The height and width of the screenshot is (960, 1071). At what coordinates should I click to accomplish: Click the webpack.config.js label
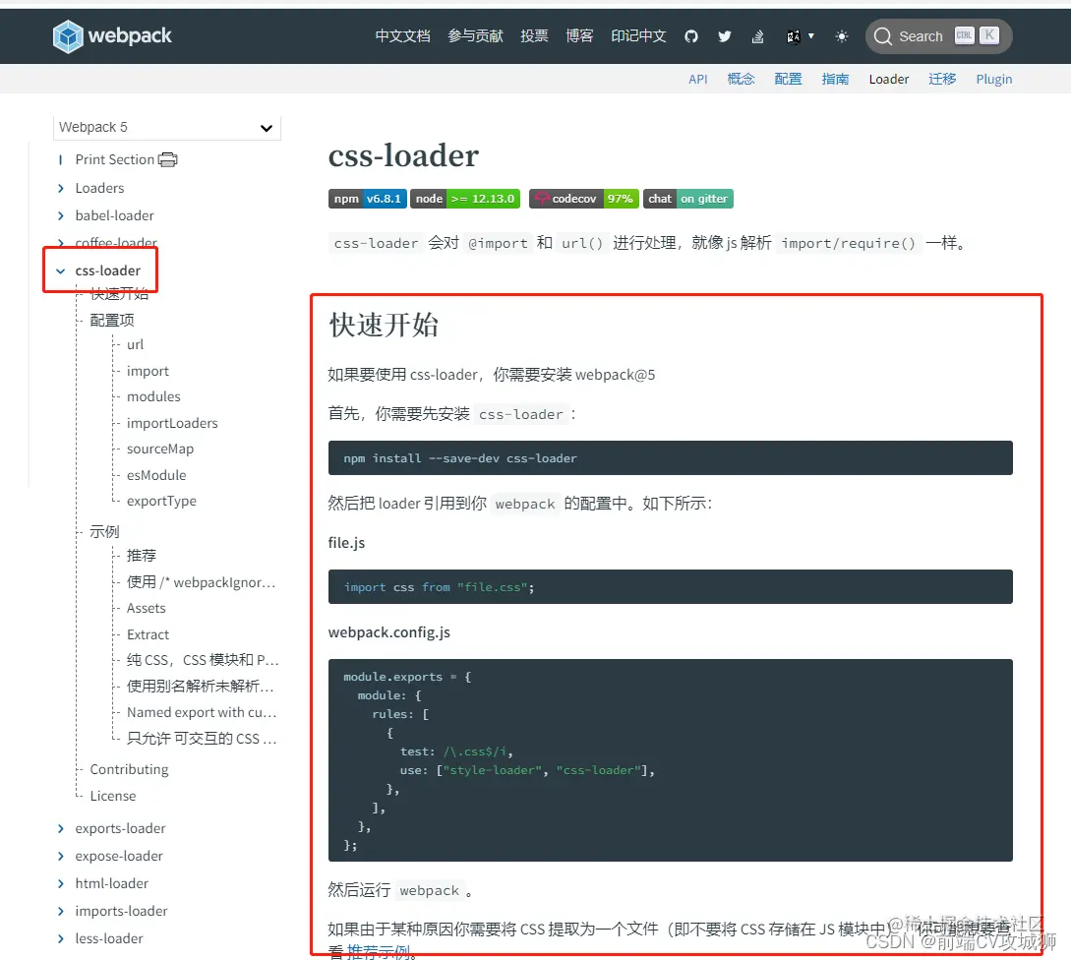click(389, 632)
